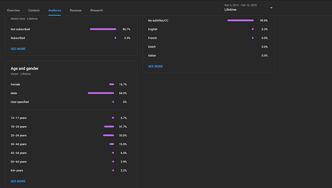Screen dimensions: 332x188
Task: Select the Audience tab
Action: coord(55,11)
